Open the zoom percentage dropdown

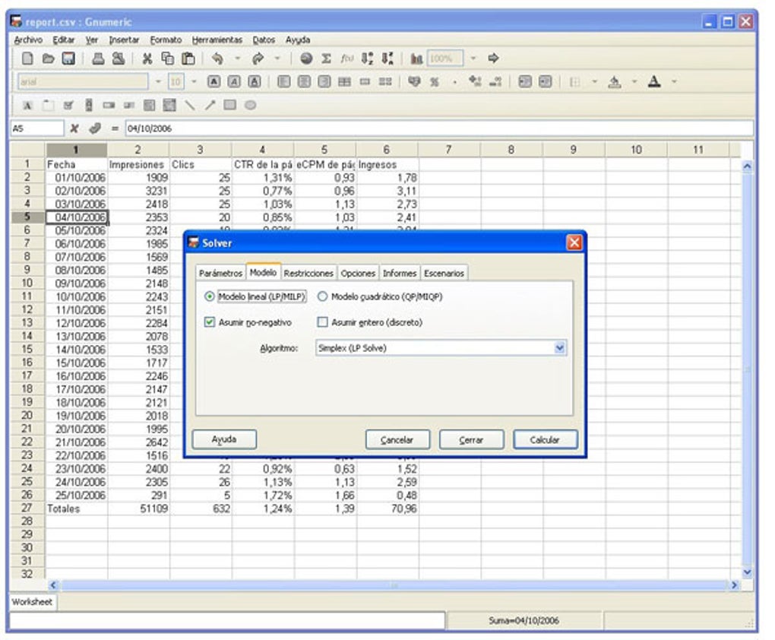(473, 58)
